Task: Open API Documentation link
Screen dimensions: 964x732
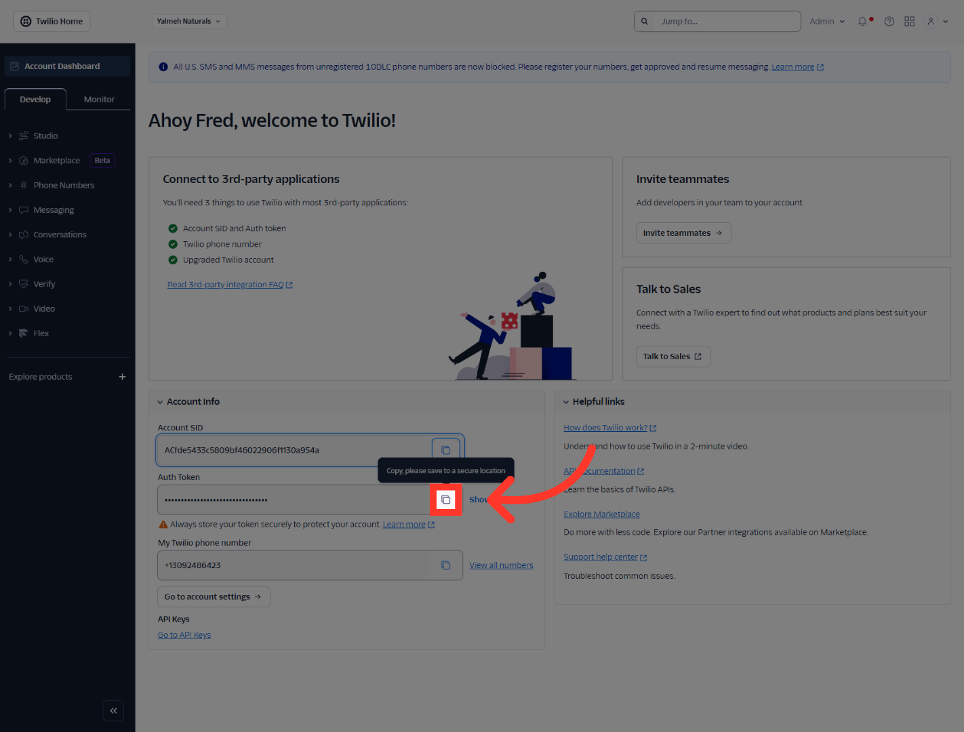Action: 603,471
